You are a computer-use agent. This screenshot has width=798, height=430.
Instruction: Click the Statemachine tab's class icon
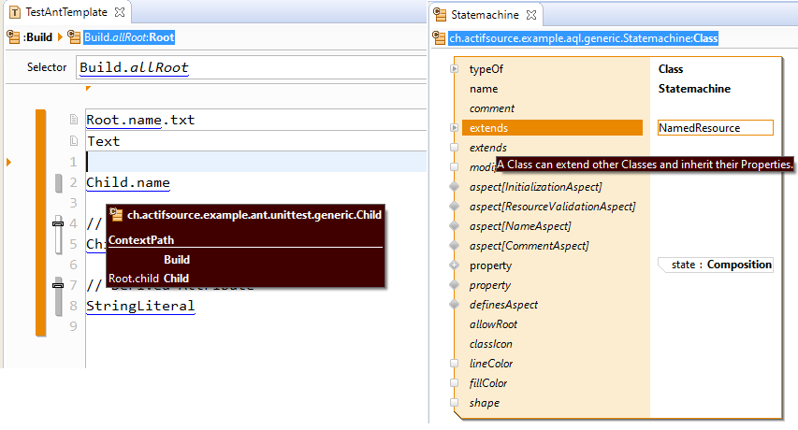click(440, 16)
